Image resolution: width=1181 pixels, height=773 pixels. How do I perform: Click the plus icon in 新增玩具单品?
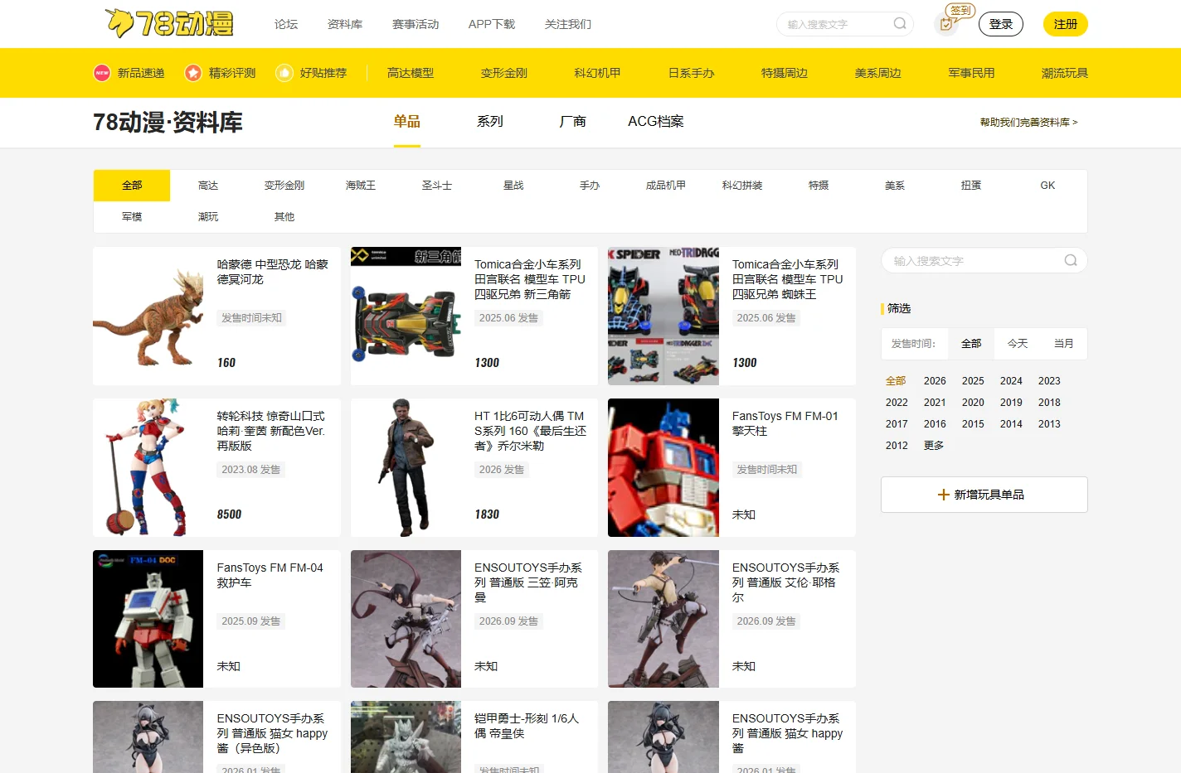943,495
